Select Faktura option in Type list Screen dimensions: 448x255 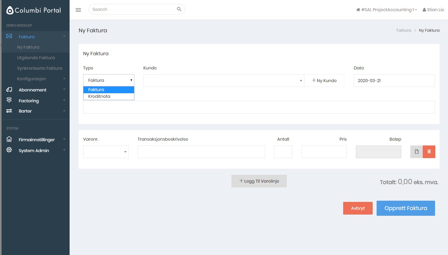109,90
